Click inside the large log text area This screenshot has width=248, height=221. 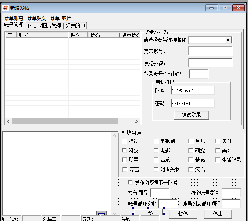click(x=57, y=173)
